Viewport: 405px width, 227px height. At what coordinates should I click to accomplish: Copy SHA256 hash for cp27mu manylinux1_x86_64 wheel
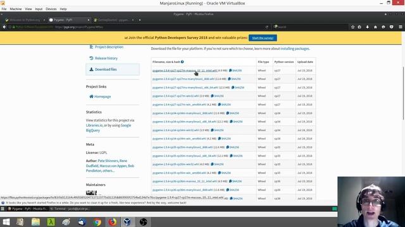tap(238, 88)
